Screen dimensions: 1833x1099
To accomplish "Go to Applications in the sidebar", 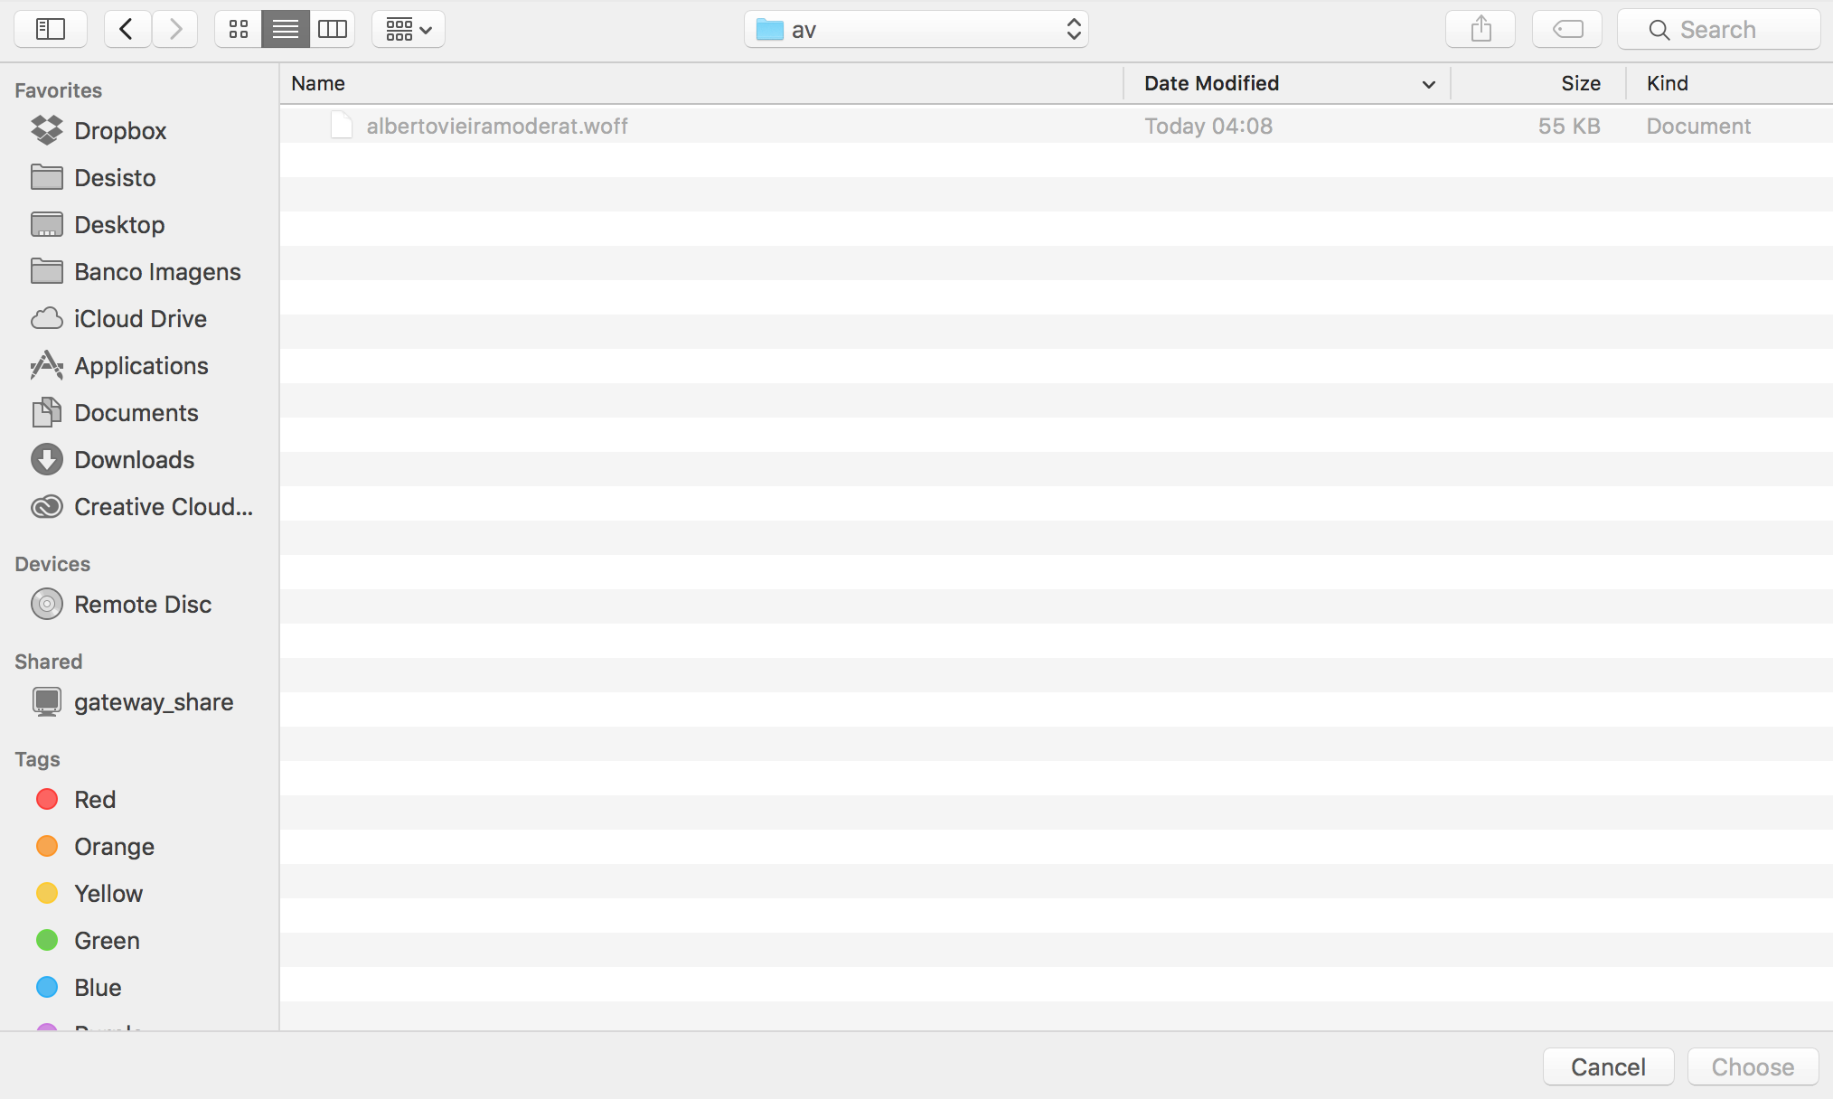I will (x=141, y=366).
